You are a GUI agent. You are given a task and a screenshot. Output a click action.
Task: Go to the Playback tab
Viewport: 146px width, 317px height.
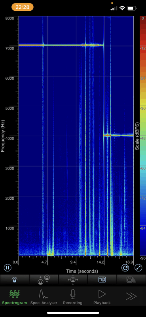[102, 297]
